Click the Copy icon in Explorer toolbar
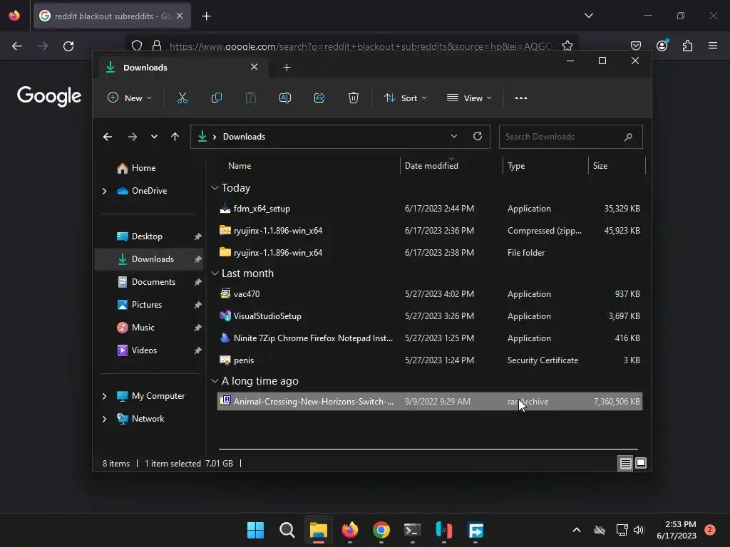The width and height of the screenshot is (730, 547). [x=217, y=98]
